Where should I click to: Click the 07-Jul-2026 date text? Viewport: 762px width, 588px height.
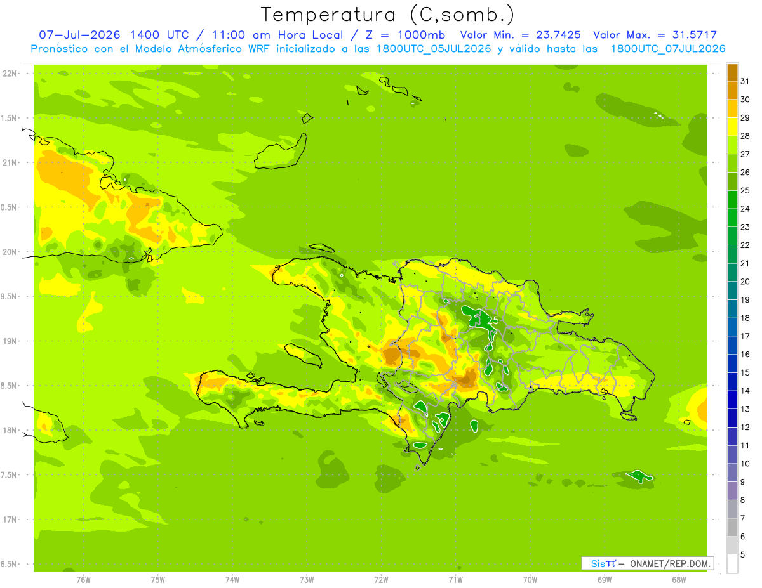click(x=81, y=35)
